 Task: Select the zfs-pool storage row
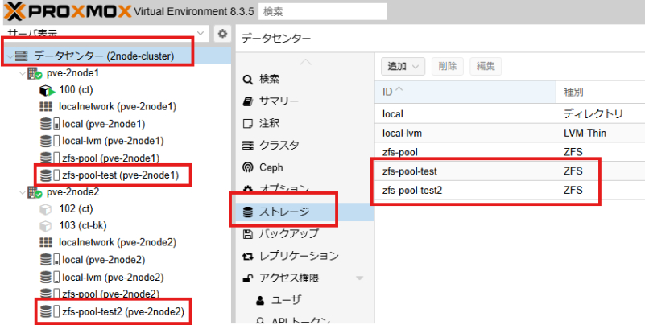[x=510, y=152]
